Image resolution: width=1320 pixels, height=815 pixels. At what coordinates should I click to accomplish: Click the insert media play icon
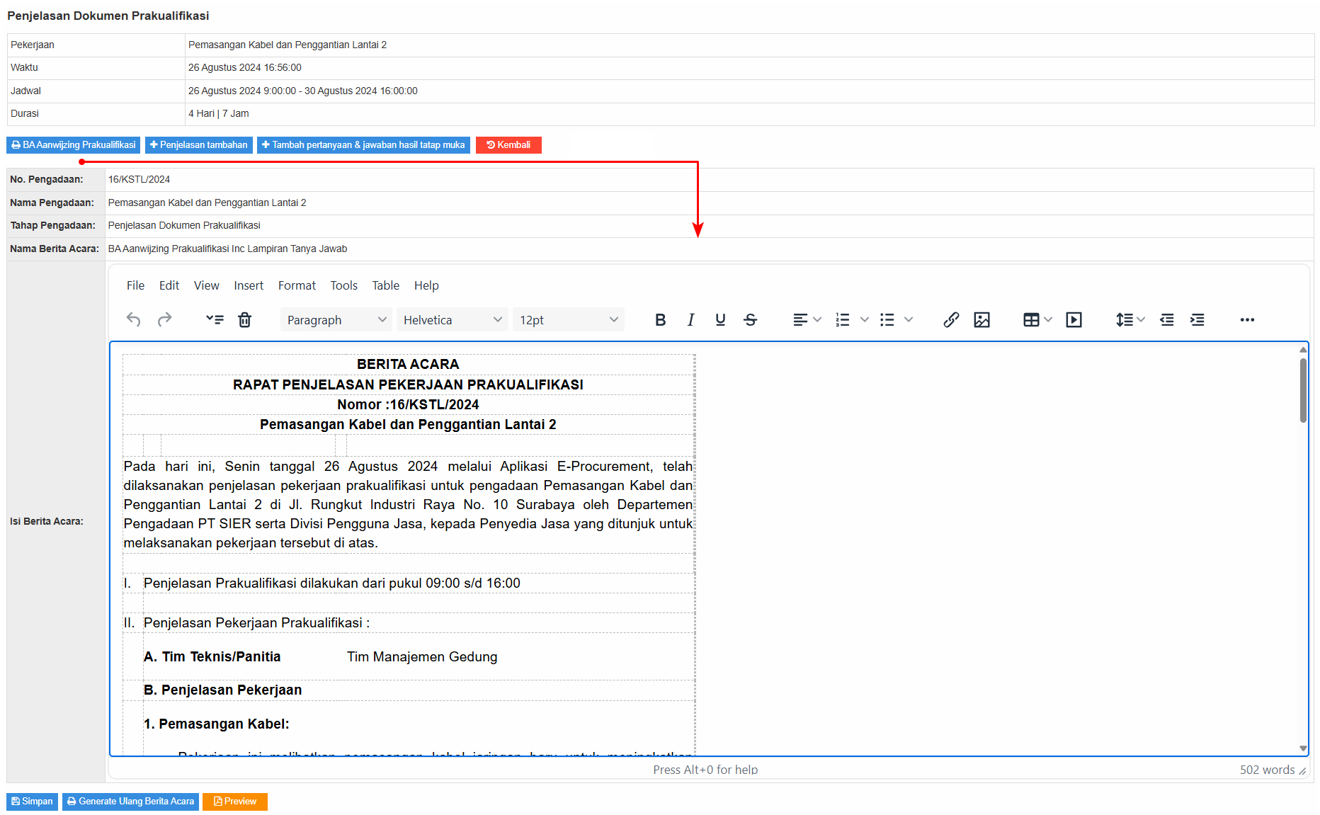(1074, 320)
